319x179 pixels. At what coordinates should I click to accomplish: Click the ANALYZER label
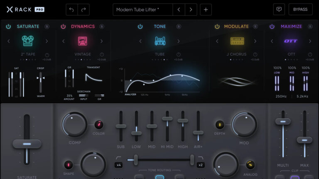[130, 94]
